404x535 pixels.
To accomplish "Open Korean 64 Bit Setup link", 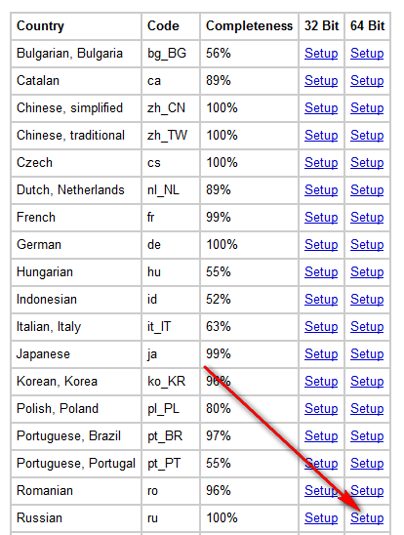I will pos(367,381).
